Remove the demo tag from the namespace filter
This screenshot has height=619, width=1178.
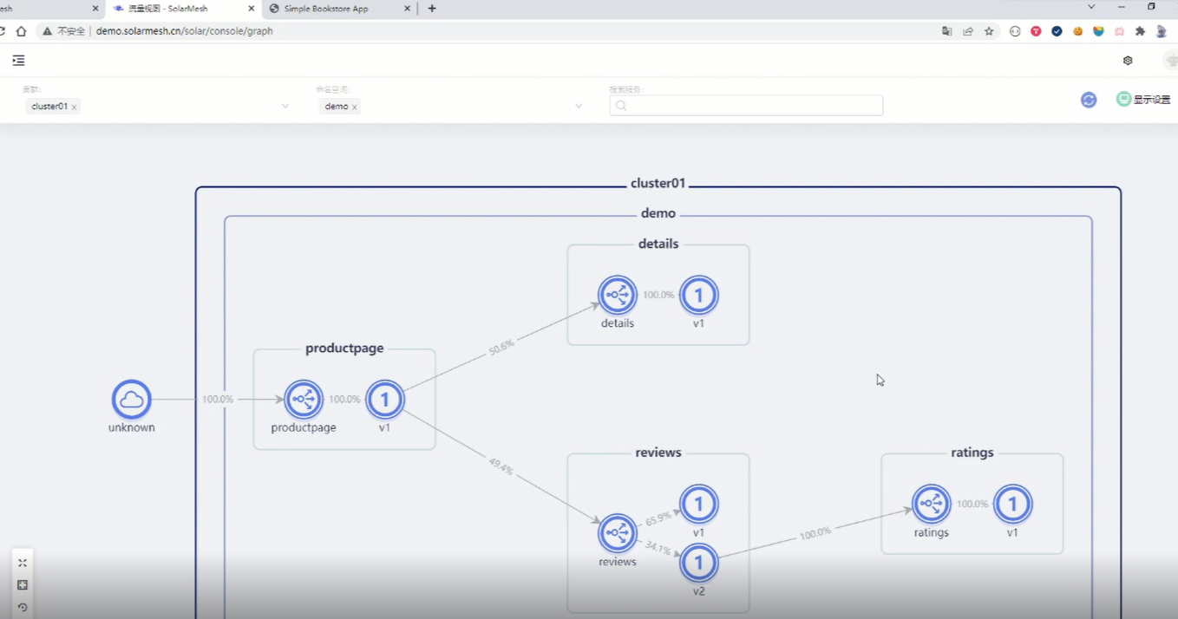(355, 108)
